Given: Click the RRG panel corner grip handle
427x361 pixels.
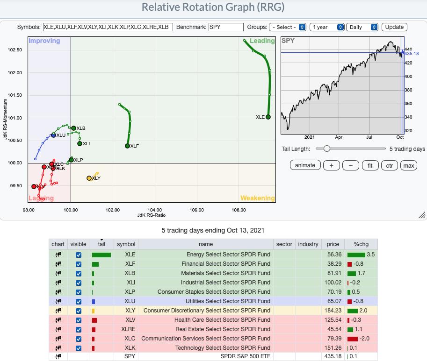Looking at the screenshot, I should pos(422,215).
